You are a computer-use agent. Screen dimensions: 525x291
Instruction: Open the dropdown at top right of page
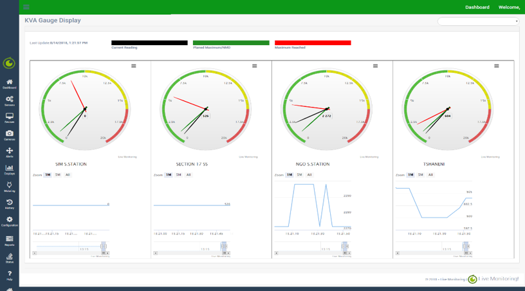478,21
